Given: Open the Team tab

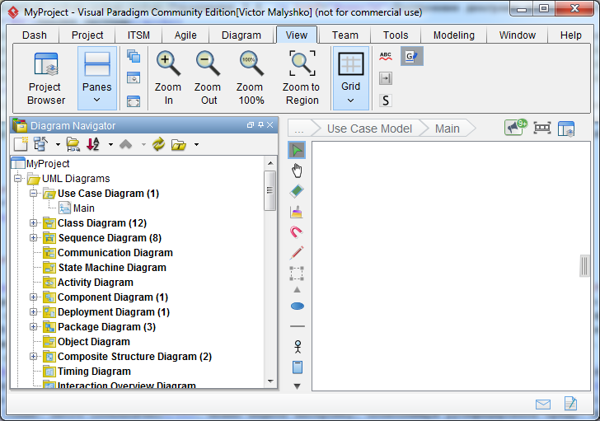Looking at the screenshot, I should pos(345,35).
